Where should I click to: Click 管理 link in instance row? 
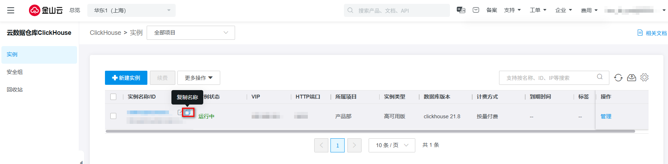pyautogui.click(x=606, y=116)
